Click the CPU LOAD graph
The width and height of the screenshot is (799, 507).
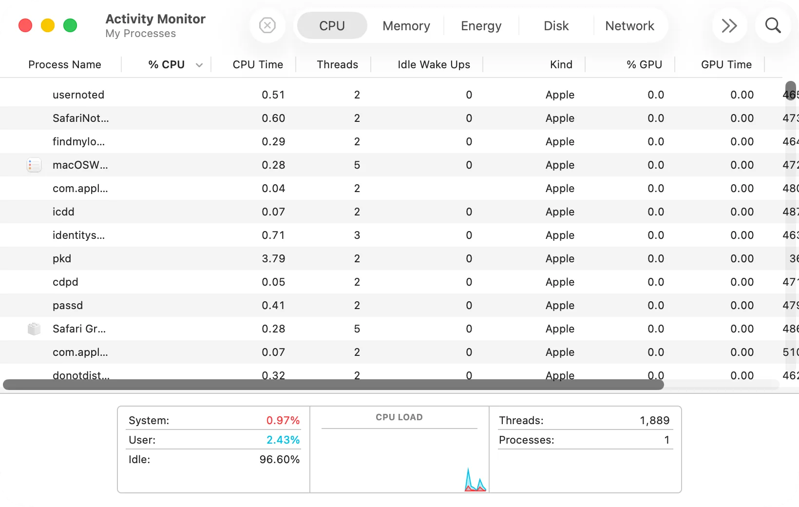click(399, 461)
